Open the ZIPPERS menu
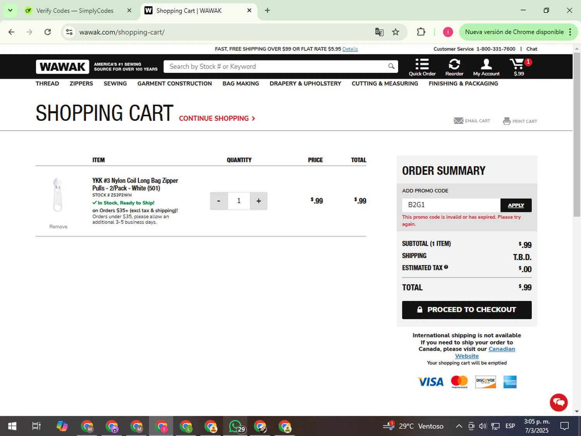Image resolution: width=581 pixels, height=436 pixels. click(x=81, y=83)
